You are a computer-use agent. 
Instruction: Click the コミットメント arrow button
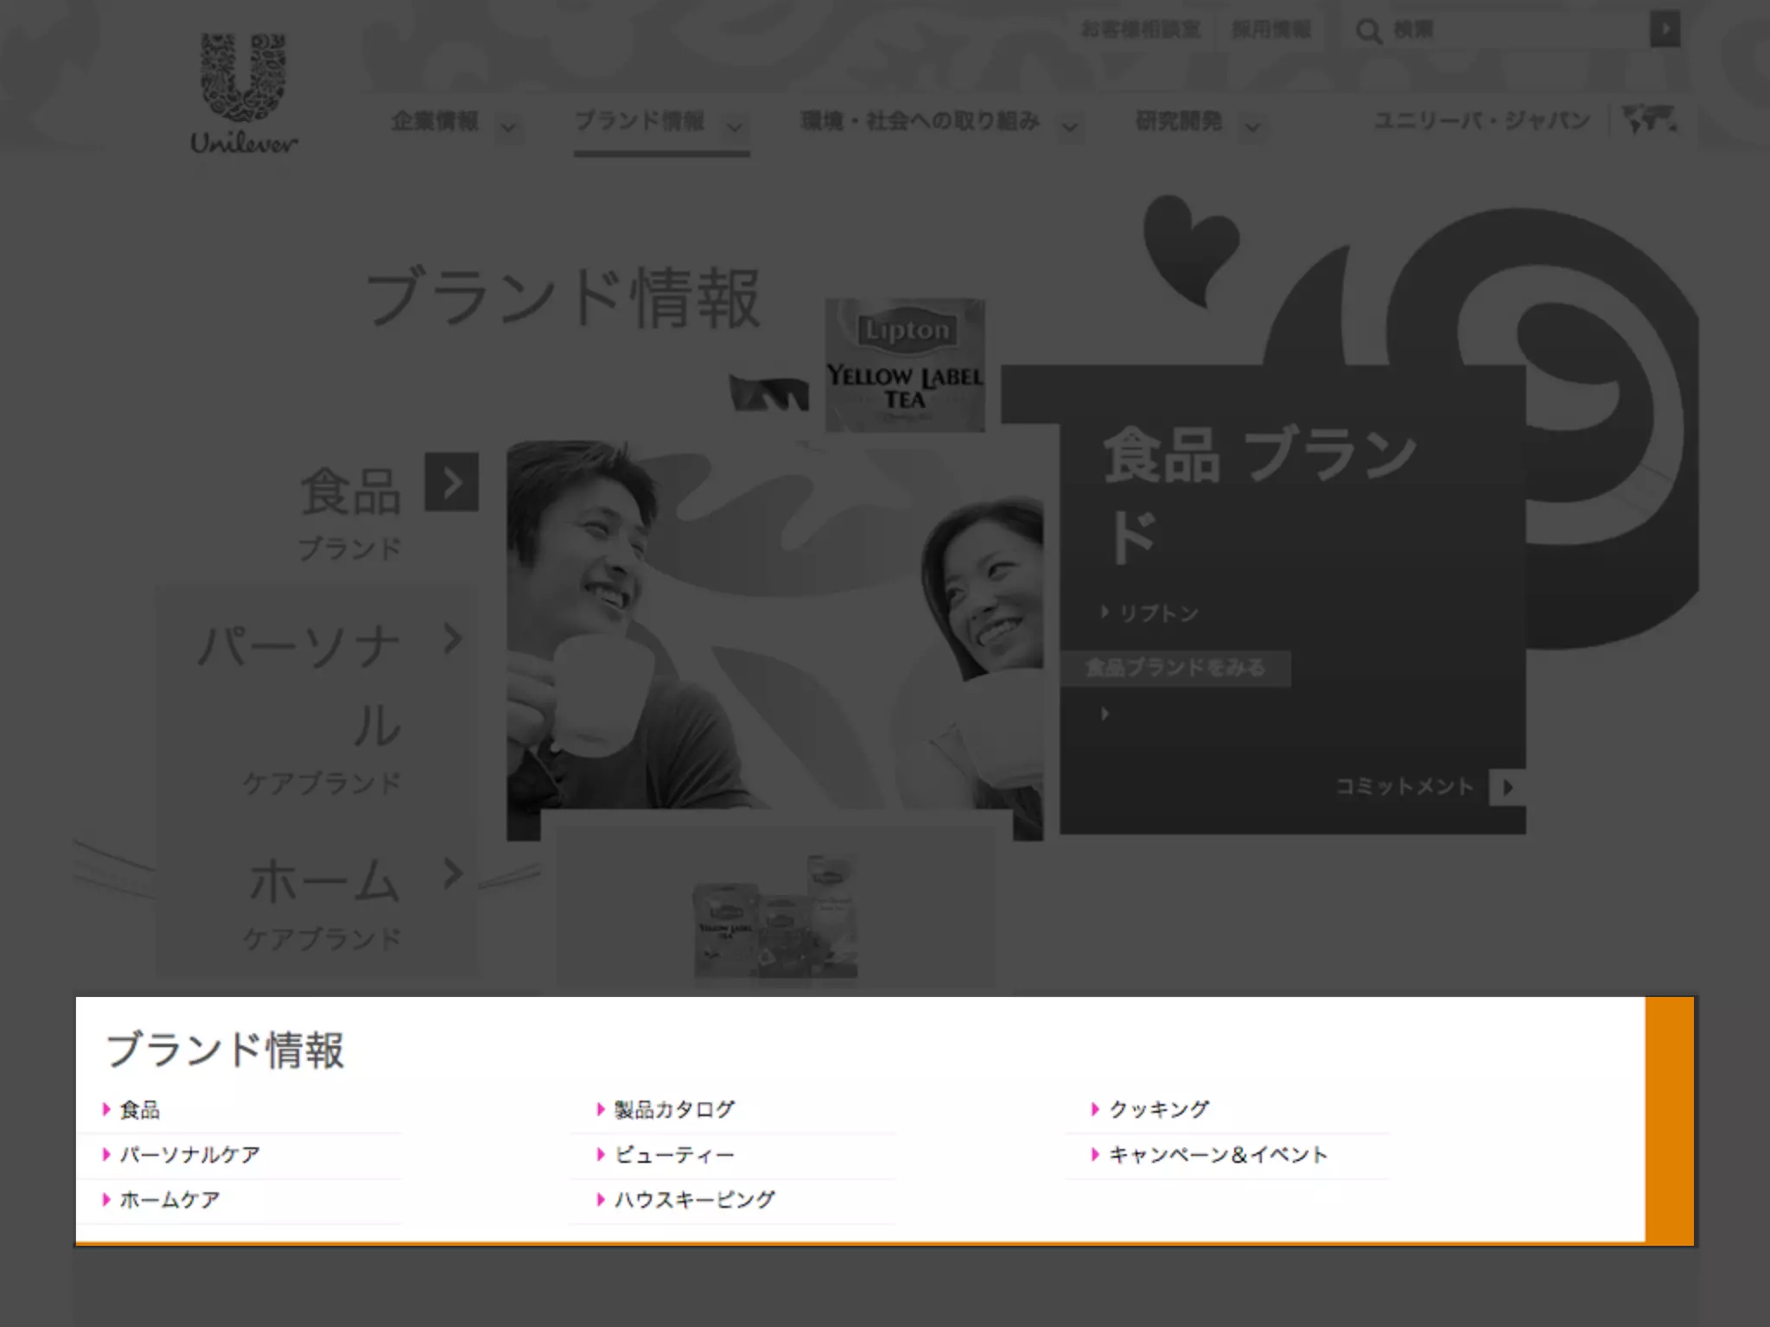[1507, 787]
